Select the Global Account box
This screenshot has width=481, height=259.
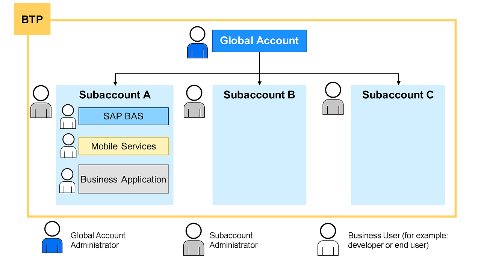pyautogui.click(x=259, y=41)
